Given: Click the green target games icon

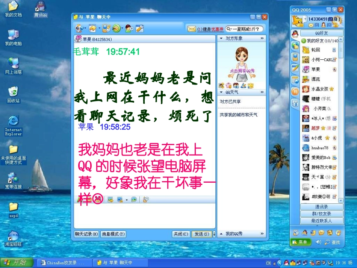Looking at the screenshot, I should pos(116,28).
